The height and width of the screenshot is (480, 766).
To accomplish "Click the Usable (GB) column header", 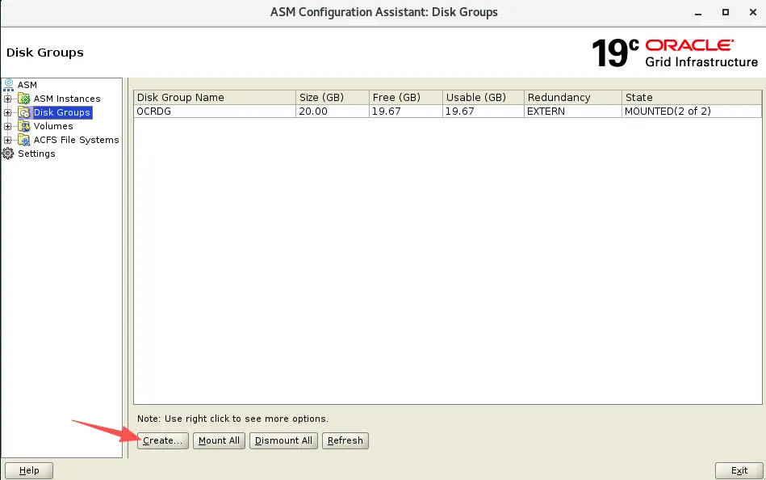I will (483, 97).
